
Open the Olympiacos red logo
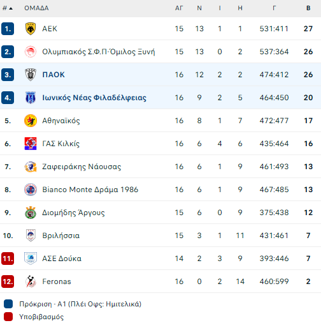pyautogui.click(x=31, y=52)
